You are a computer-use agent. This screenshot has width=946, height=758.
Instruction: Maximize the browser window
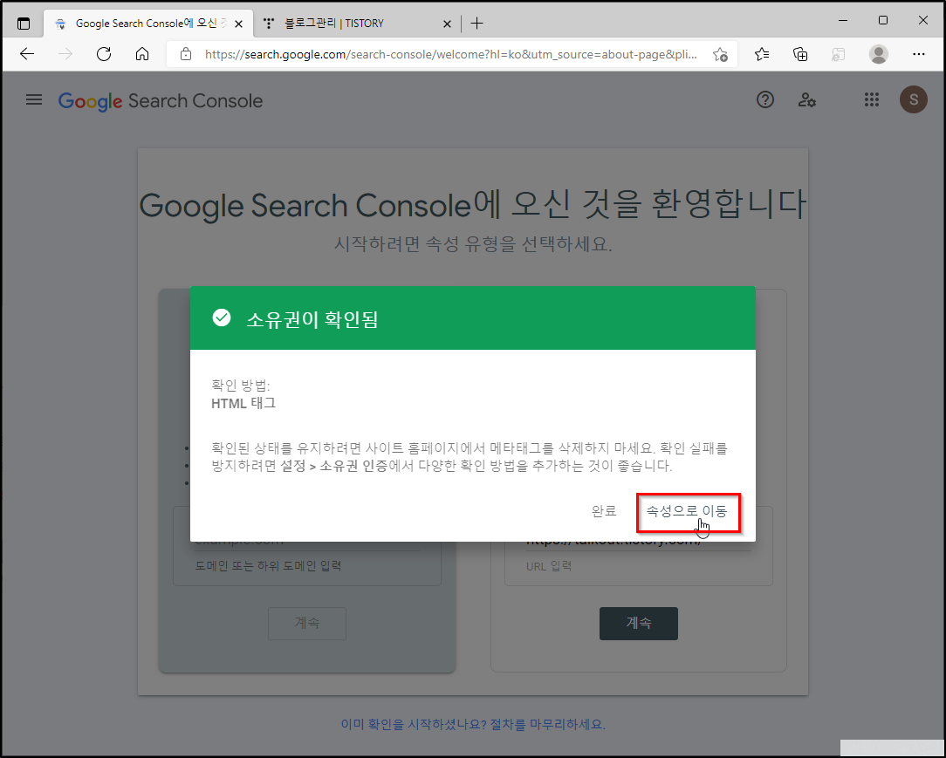(882, 21)
